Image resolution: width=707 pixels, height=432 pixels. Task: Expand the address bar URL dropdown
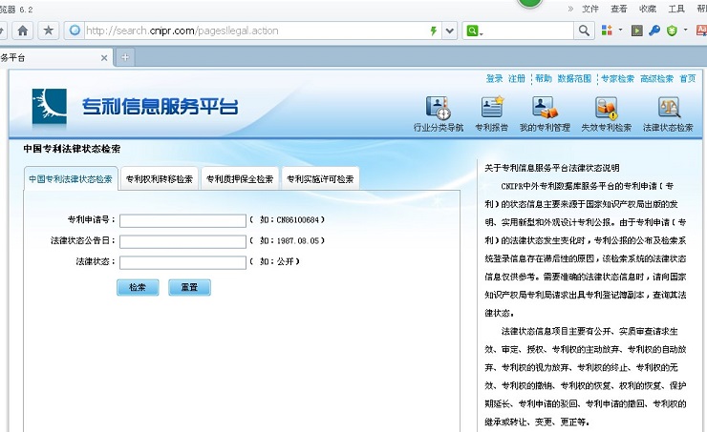pyautogui.click(x=450, y=31)
